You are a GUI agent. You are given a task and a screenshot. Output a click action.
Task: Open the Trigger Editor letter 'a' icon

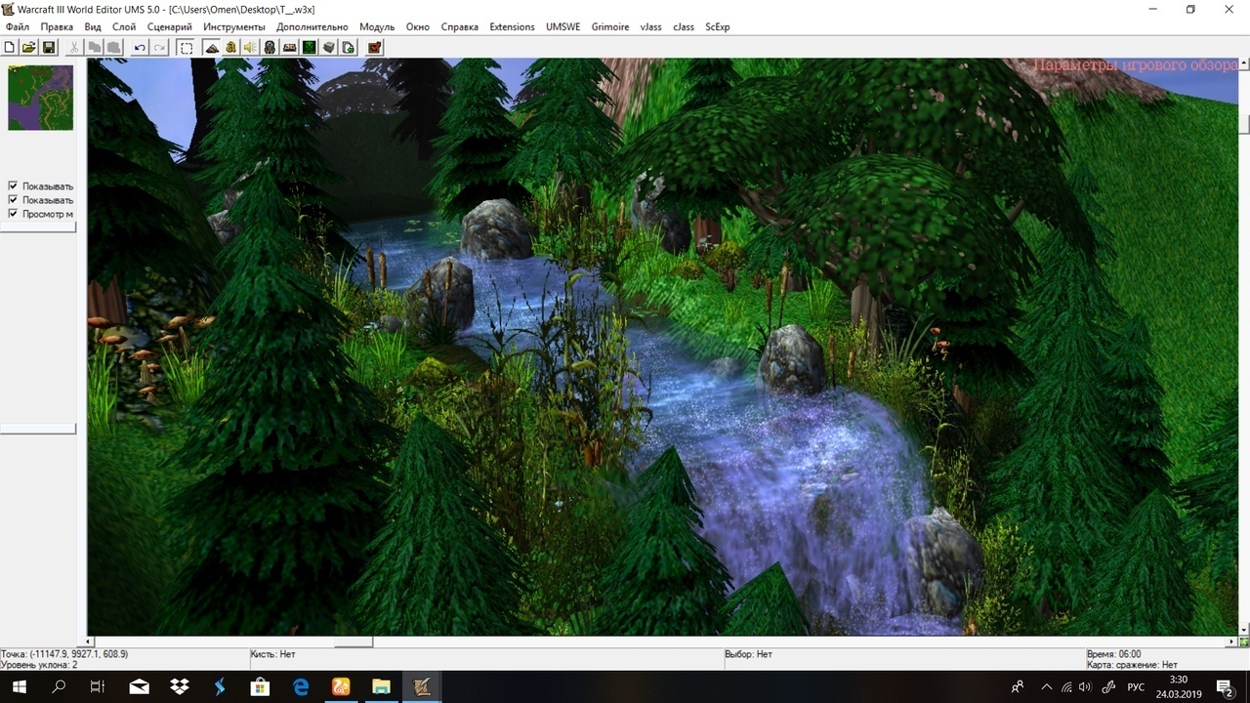tap(230, 47)
